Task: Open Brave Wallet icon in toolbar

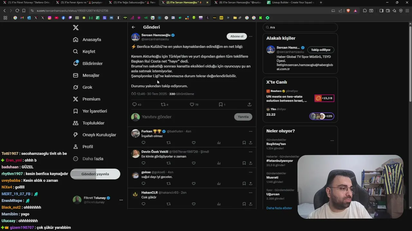Action: (388, 11)
